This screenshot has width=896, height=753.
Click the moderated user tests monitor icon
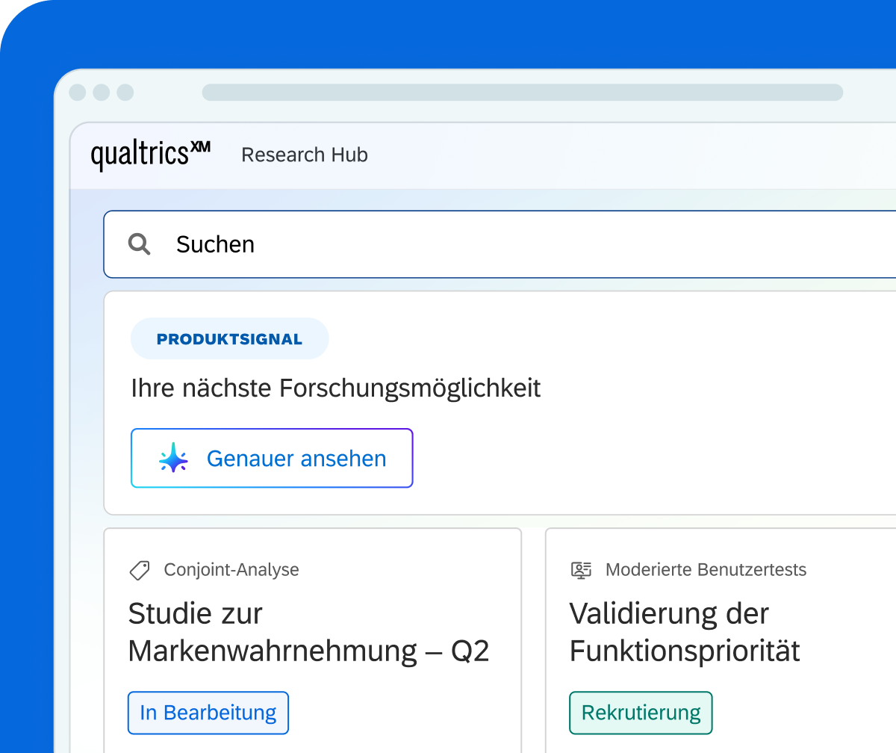581,570
